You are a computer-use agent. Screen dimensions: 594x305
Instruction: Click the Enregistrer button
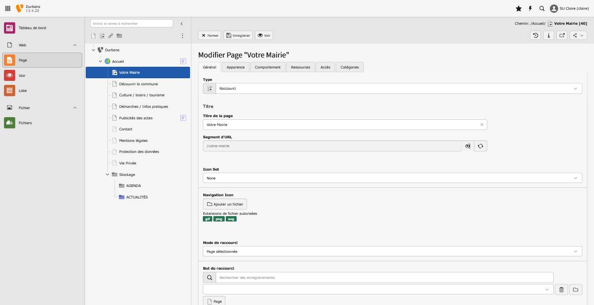point(238,35)
